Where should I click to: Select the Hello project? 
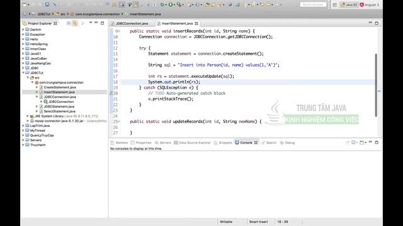tap(34, 39)
